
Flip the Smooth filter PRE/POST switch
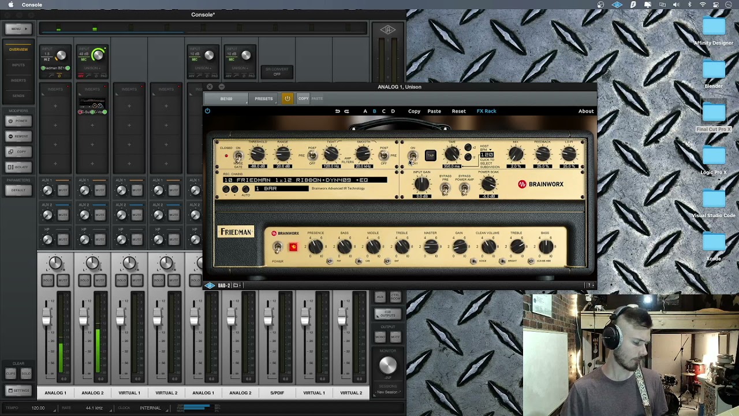click(383, 155)
